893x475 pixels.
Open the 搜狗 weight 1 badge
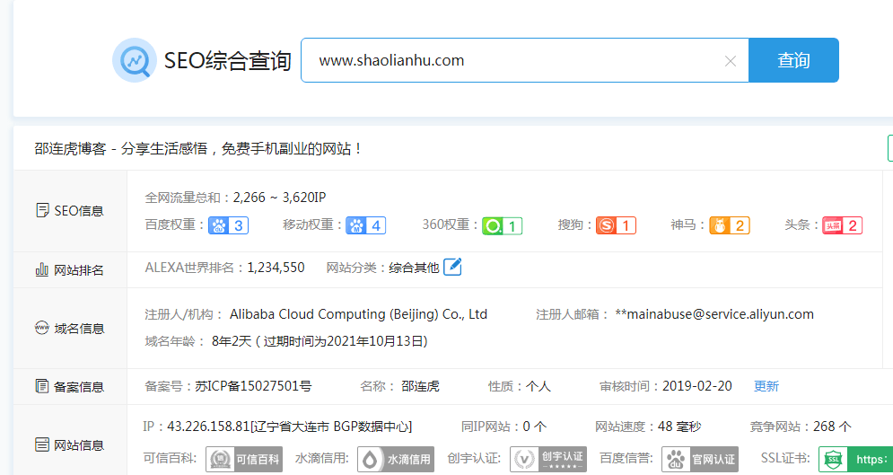[x=616, y=225]
